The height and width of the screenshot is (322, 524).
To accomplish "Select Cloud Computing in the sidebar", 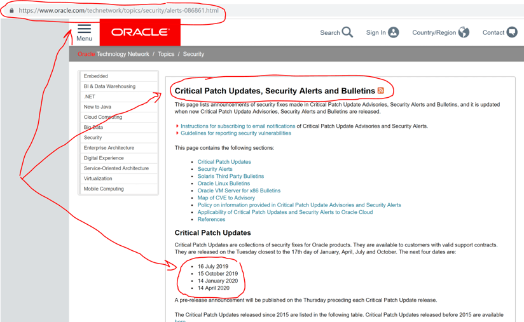I will pos(119,117).
